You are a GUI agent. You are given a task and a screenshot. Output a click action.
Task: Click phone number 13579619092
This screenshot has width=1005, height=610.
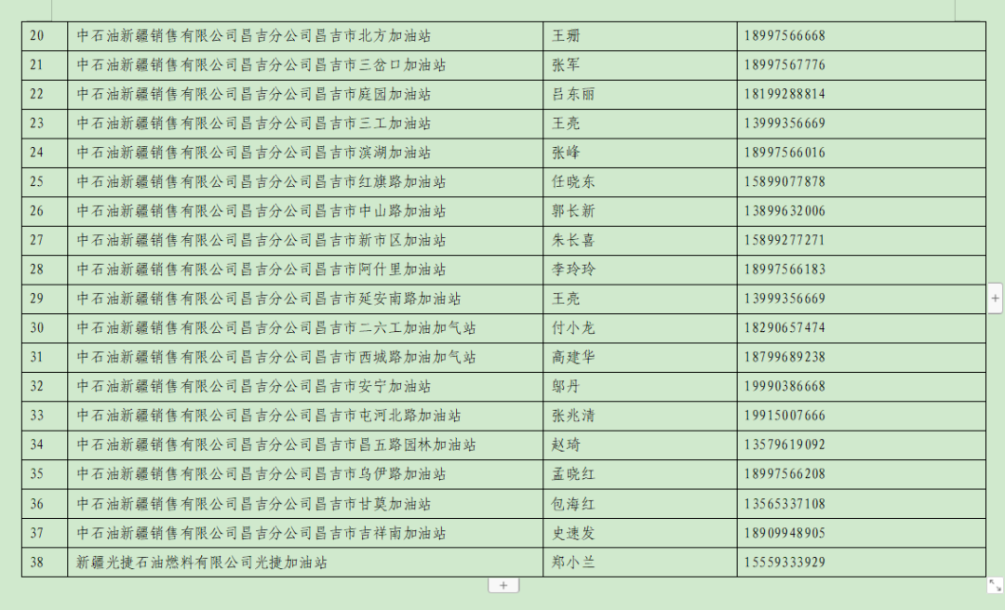coord(784,444)
